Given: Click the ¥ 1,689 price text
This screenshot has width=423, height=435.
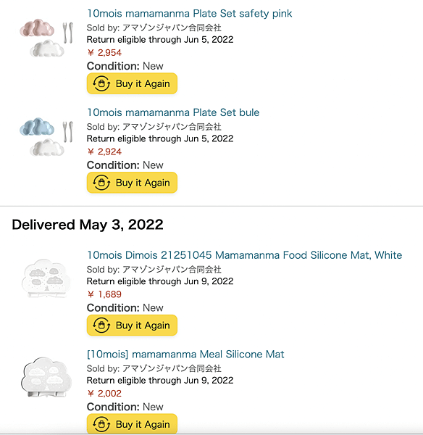Looking at the screenshot, I should click(x=104, y=294).
